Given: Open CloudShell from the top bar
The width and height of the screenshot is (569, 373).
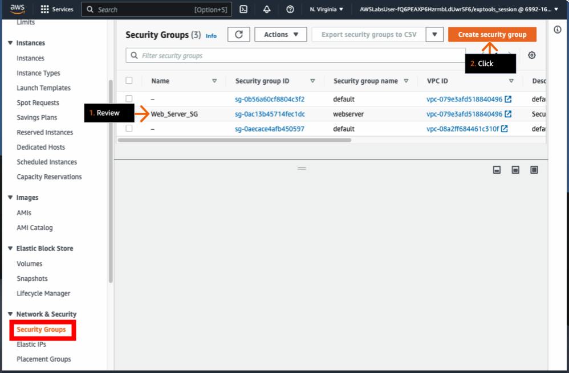Looking at the screenshot, I should point(243,9).
